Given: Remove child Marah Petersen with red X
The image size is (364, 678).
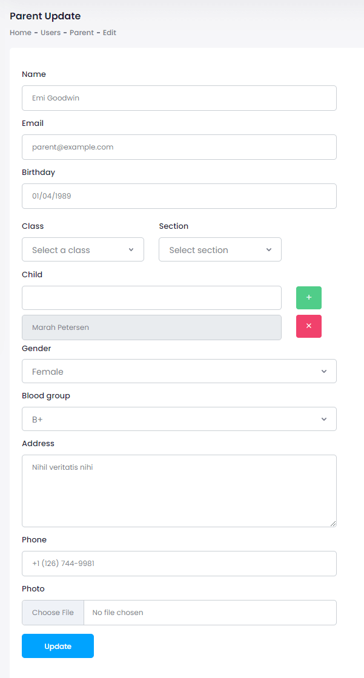Looking at the screenshot, I should tap(308, 326).
